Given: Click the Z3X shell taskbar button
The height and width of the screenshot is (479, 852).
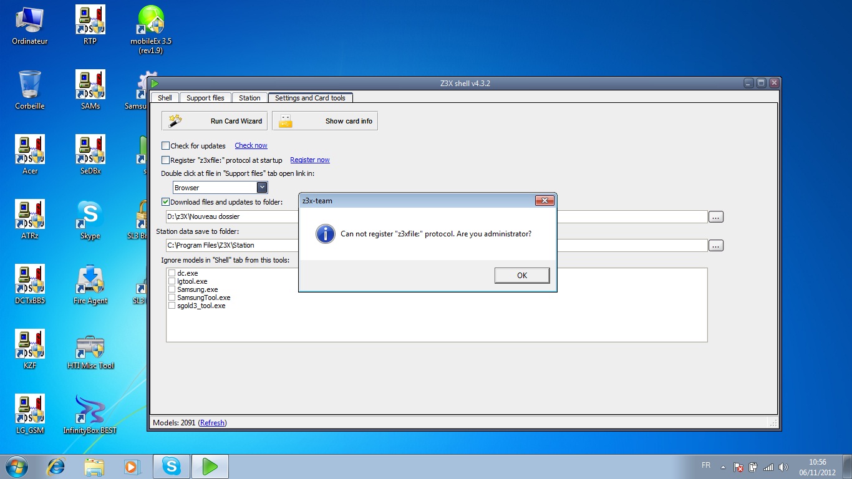Looking at the screenshot, I should (x=210, y=466).
